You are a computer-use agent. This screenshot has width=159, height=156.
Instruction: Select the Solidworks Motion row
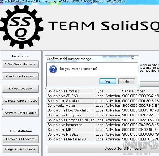[x=103, y=105]
